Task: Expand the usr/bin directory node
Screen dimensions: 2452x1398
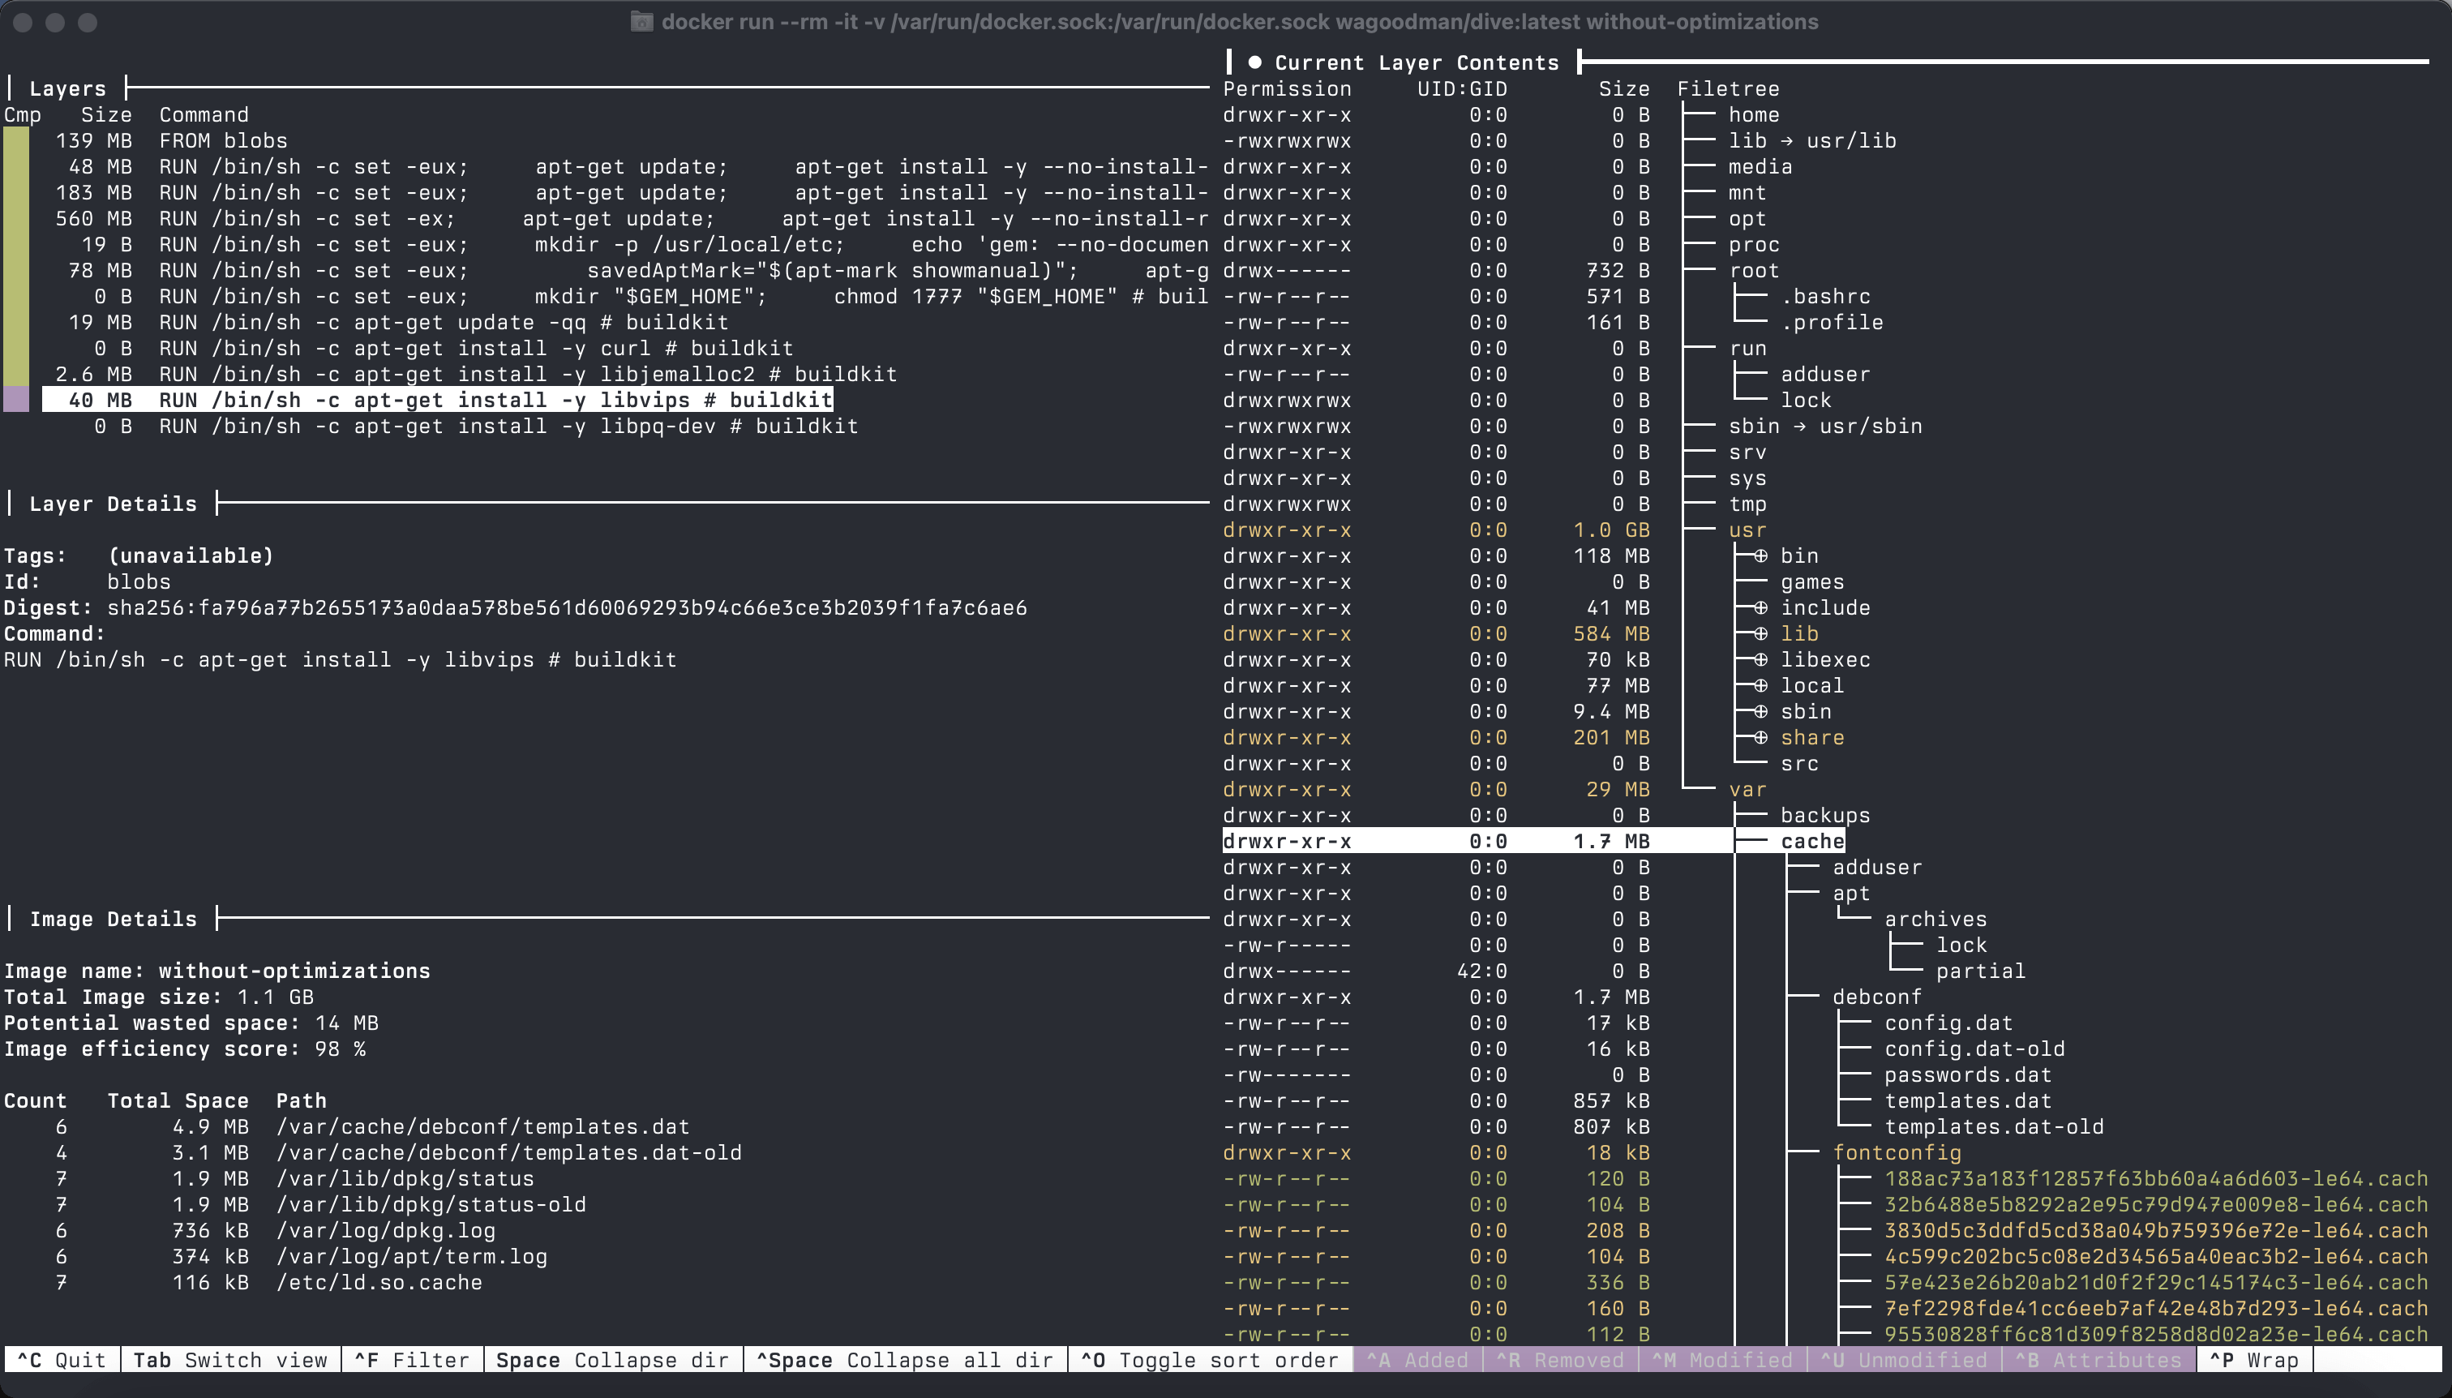Action: [1760, 556]
